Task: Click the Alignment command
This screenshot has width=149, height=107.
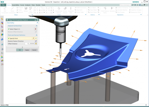Action: tap(78, 10)
